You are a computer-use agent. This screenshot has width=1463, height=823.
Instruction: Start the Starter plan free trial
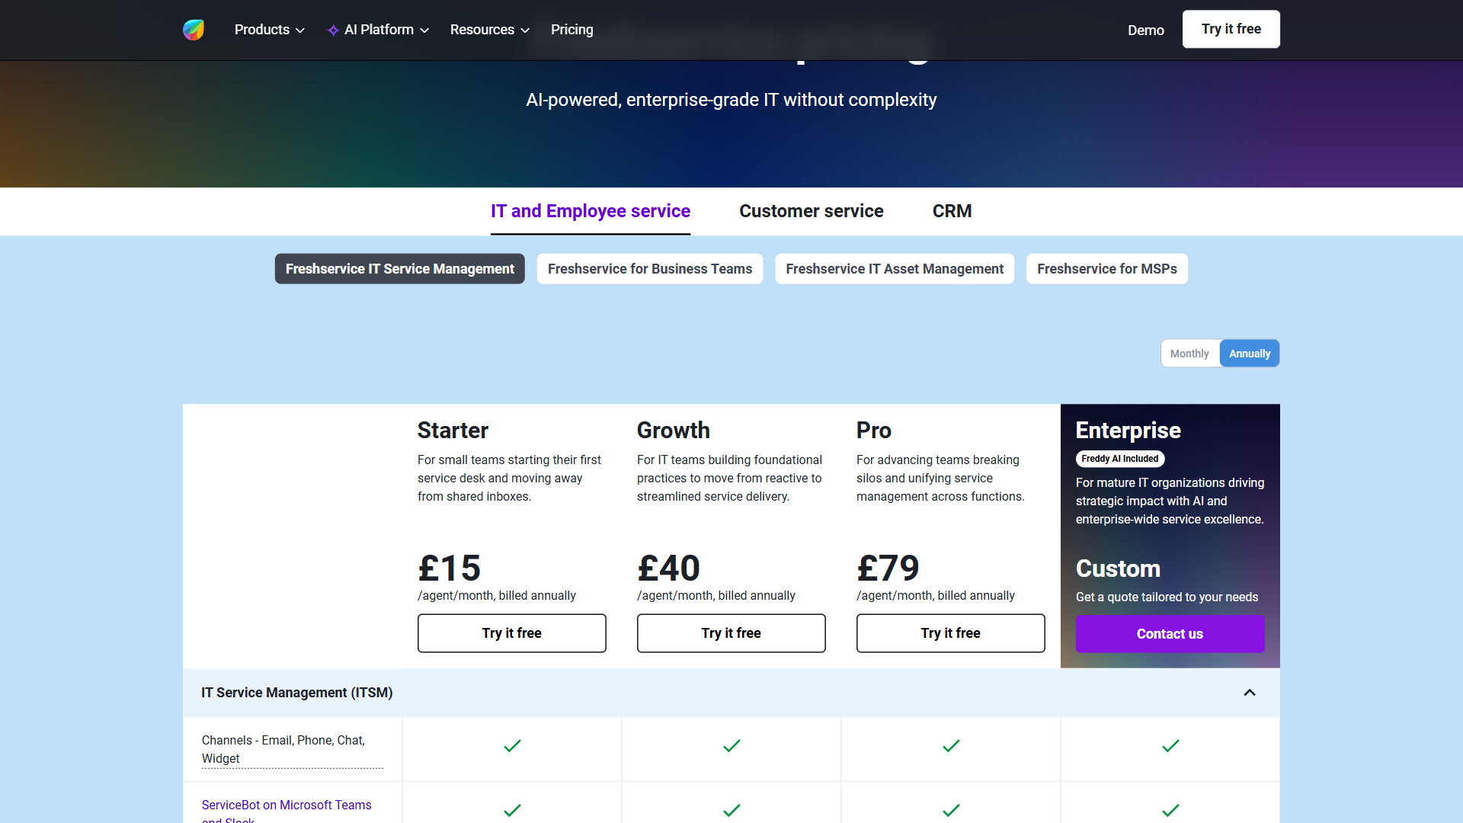(x=512, y=633)
